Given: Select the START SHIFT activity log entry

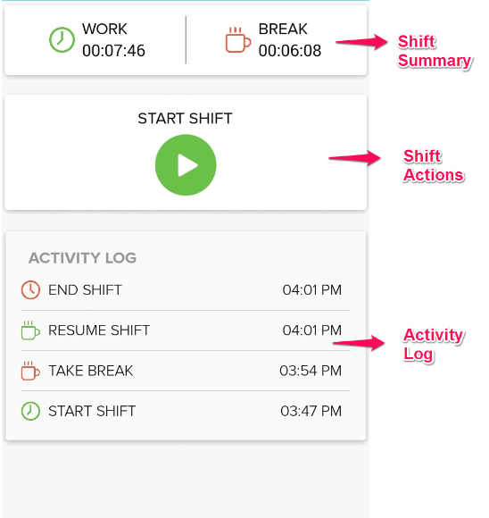Looking at the screenshot, I should click(186, 411).
